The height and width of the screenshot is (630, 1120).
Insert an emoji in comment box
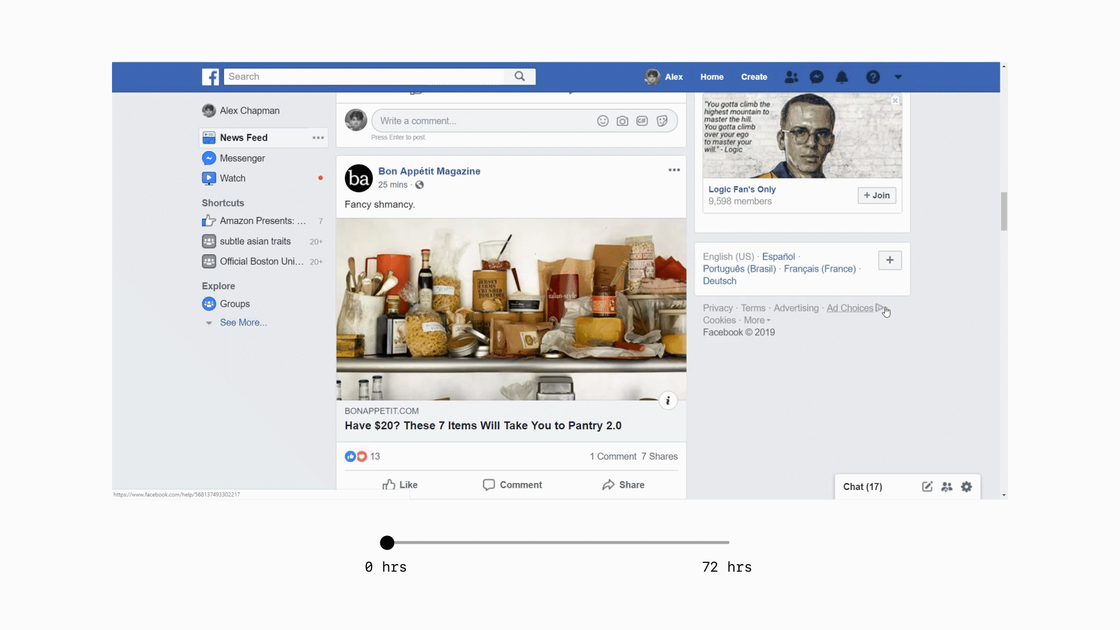pyautogui.click(x=603, y=121)
